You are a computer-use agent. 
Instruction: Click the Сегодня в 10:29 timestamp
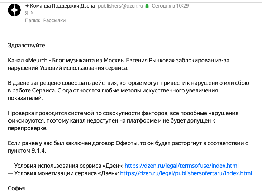pos(170,6)
